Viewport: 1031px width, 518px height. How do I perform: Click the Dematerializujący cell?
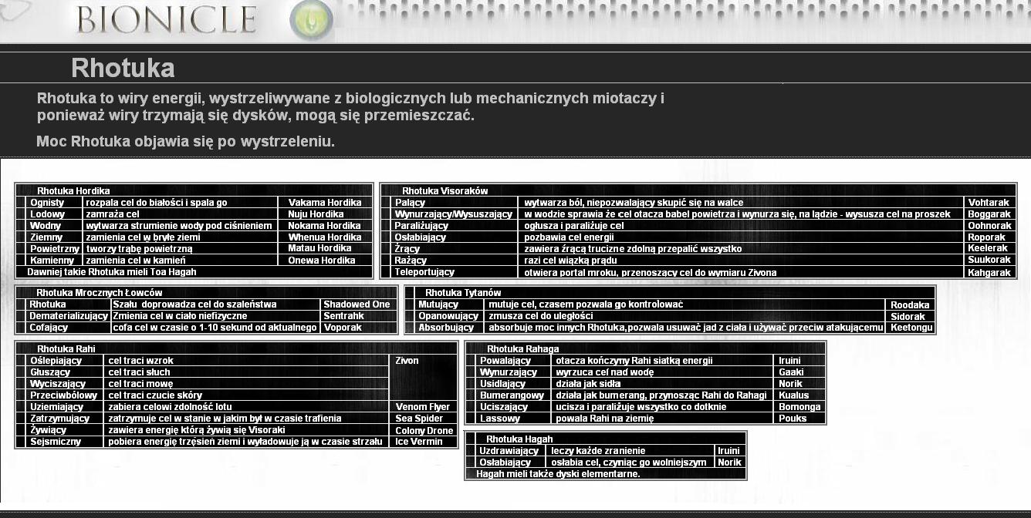68,316
